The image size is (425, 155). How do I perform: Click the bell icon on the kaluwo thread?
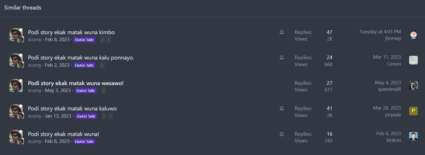click(x=282, y=108)
